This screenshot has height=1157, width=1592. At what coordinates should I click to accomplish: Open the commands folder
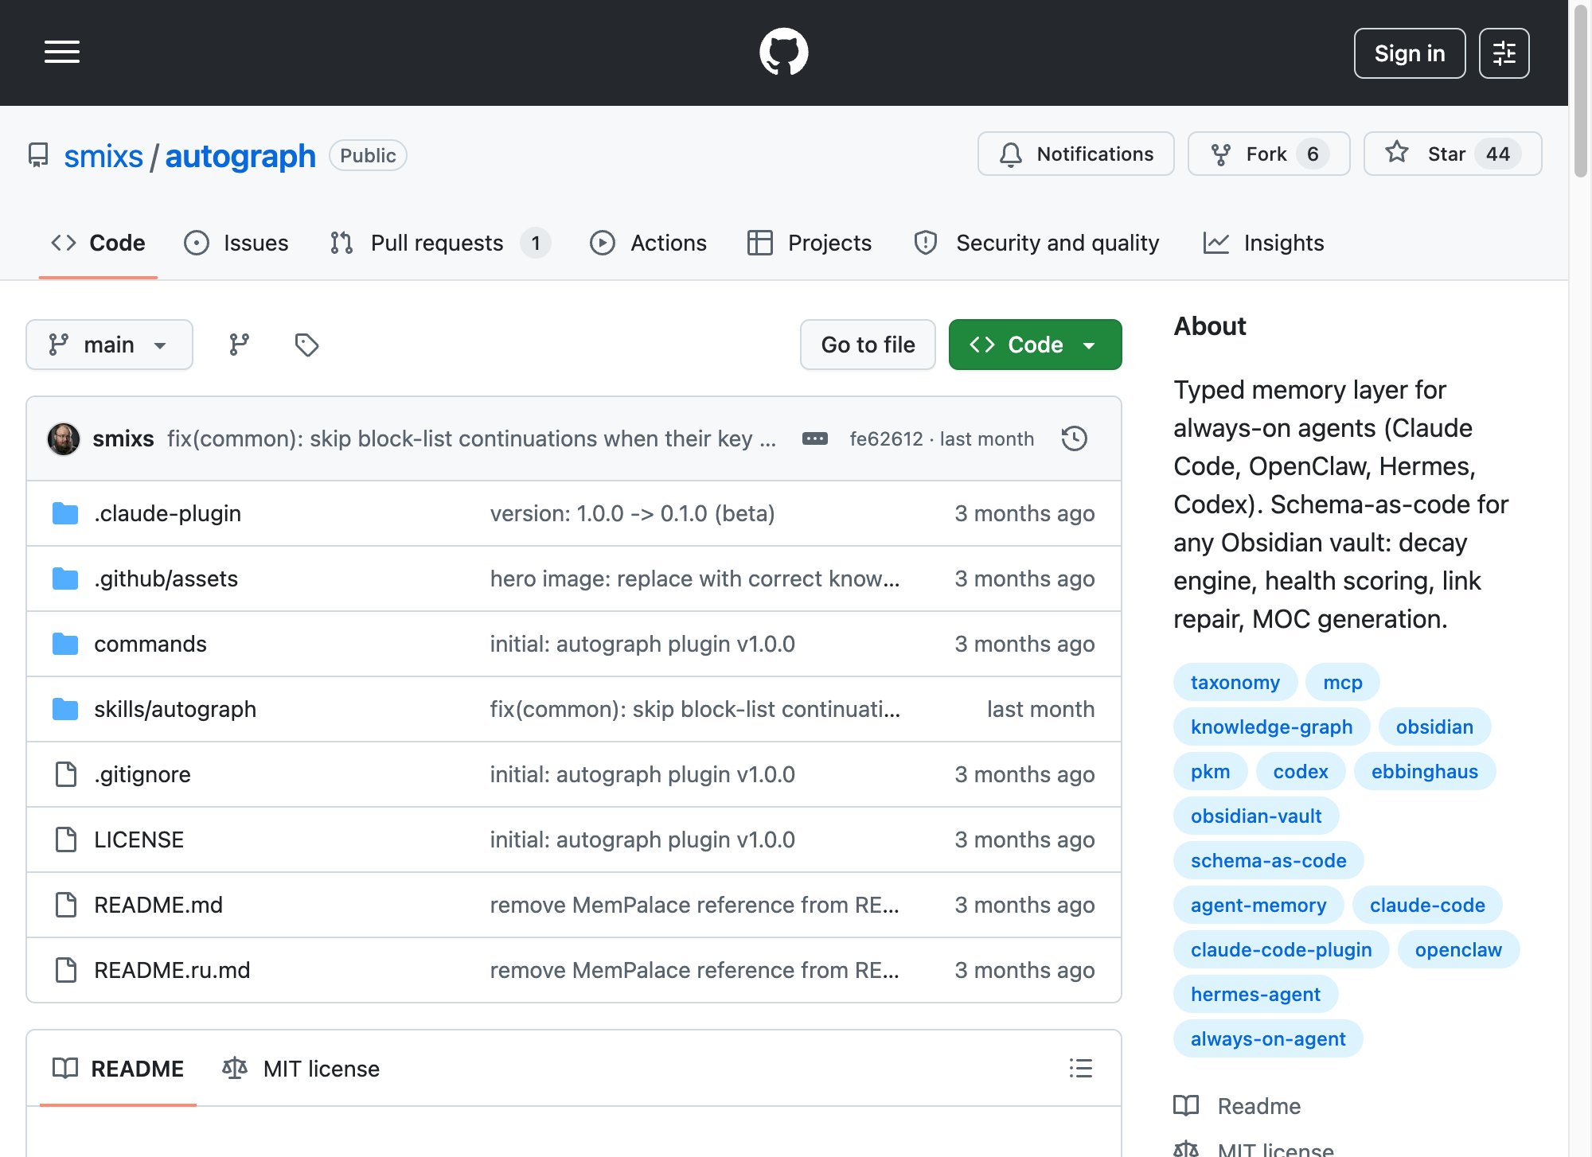tap(150, 644)
